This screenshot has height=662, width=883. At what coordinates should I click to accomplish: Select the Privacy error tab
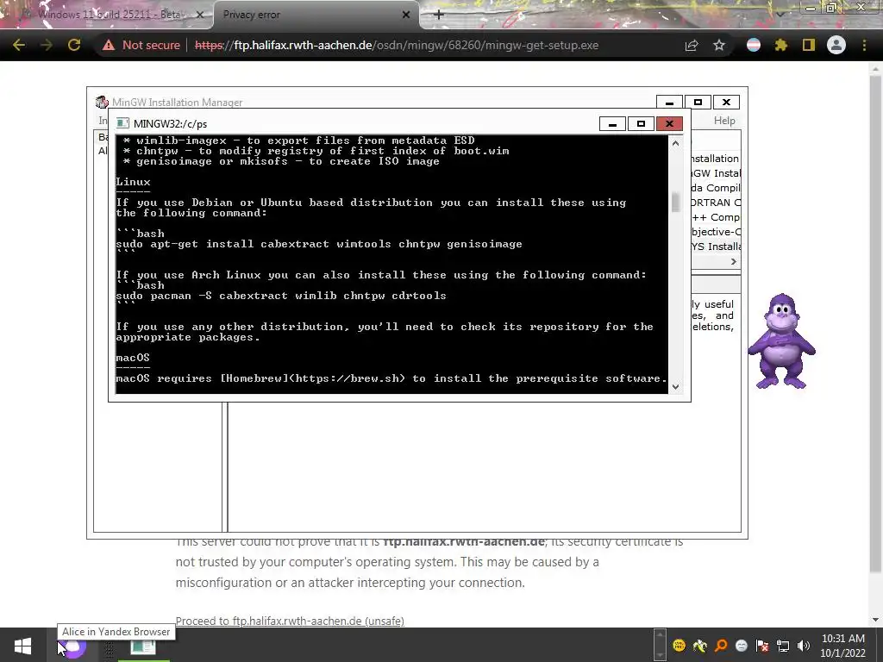[x=316, y=15]
